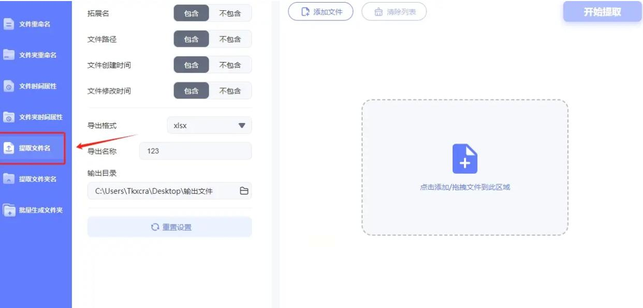Screen dimensions: 643x308
Task: Click the 文件修改时间 label
Action: click(109, 91)
